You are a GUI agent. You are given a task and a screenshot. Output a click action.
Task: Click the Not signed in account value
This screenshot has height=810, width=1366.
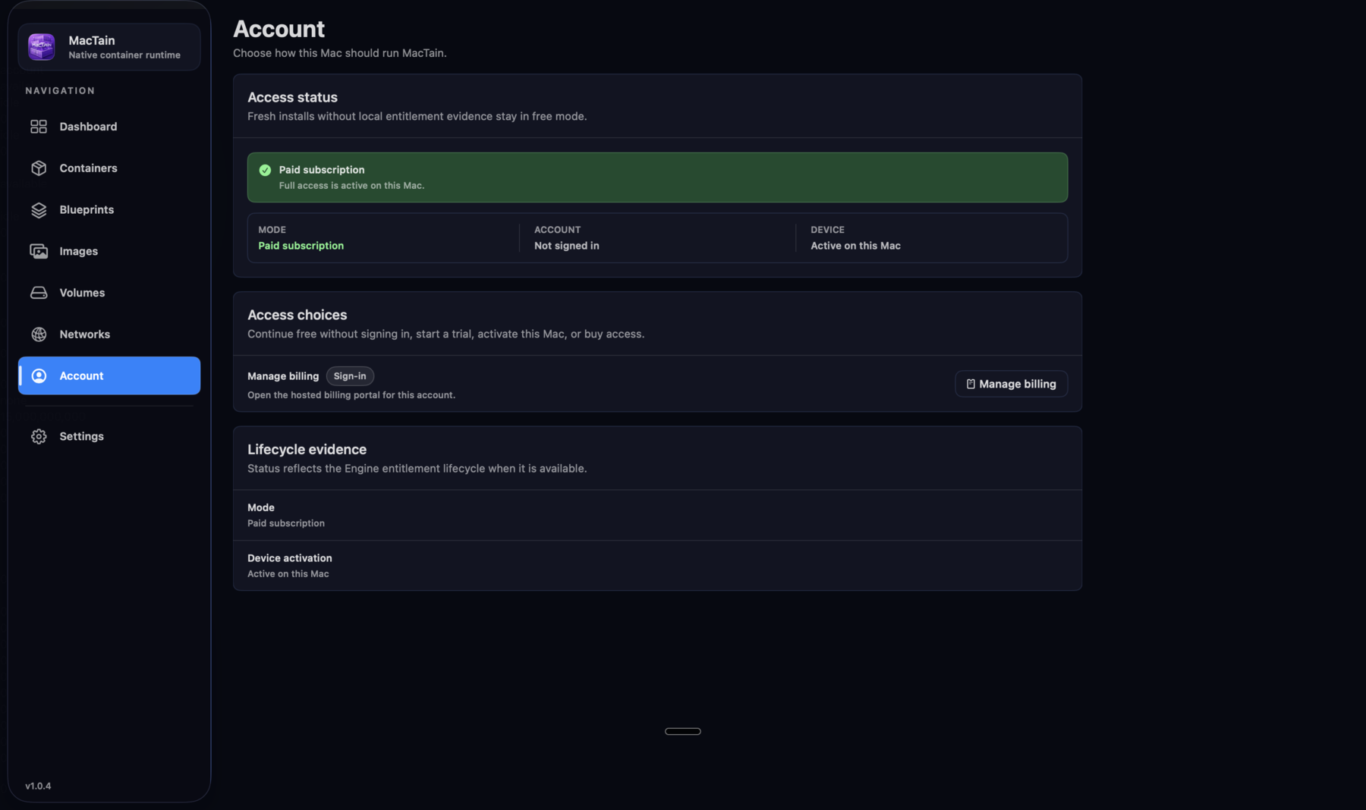(567, 246)
